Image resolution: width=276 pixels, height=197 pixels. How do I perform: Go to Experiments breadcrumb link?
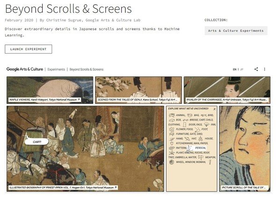click(x=56, y=69)
